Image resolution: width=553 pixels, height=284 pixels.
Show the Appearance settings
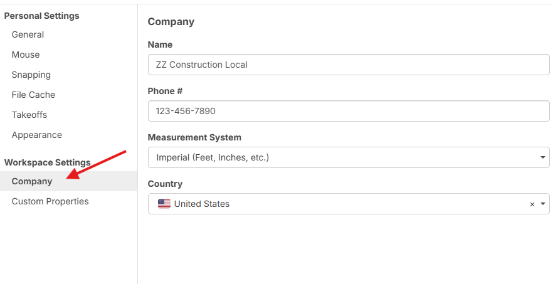click(37, 135)
